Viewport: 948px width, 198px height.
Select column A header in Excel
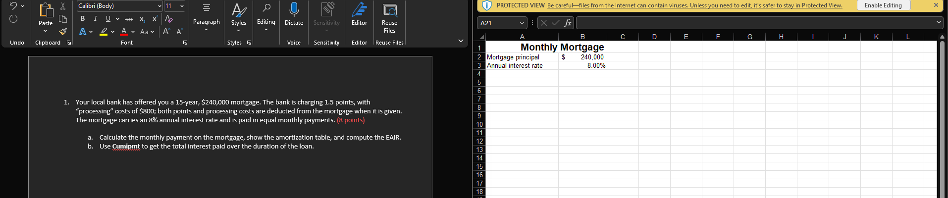522,37
